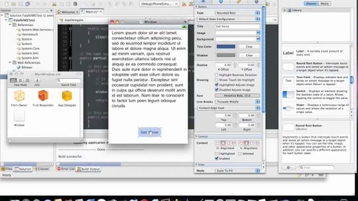This screenshot has height=201, width=358.
Task: Open the button Type dropdown
Action: (x=237, y=13)
